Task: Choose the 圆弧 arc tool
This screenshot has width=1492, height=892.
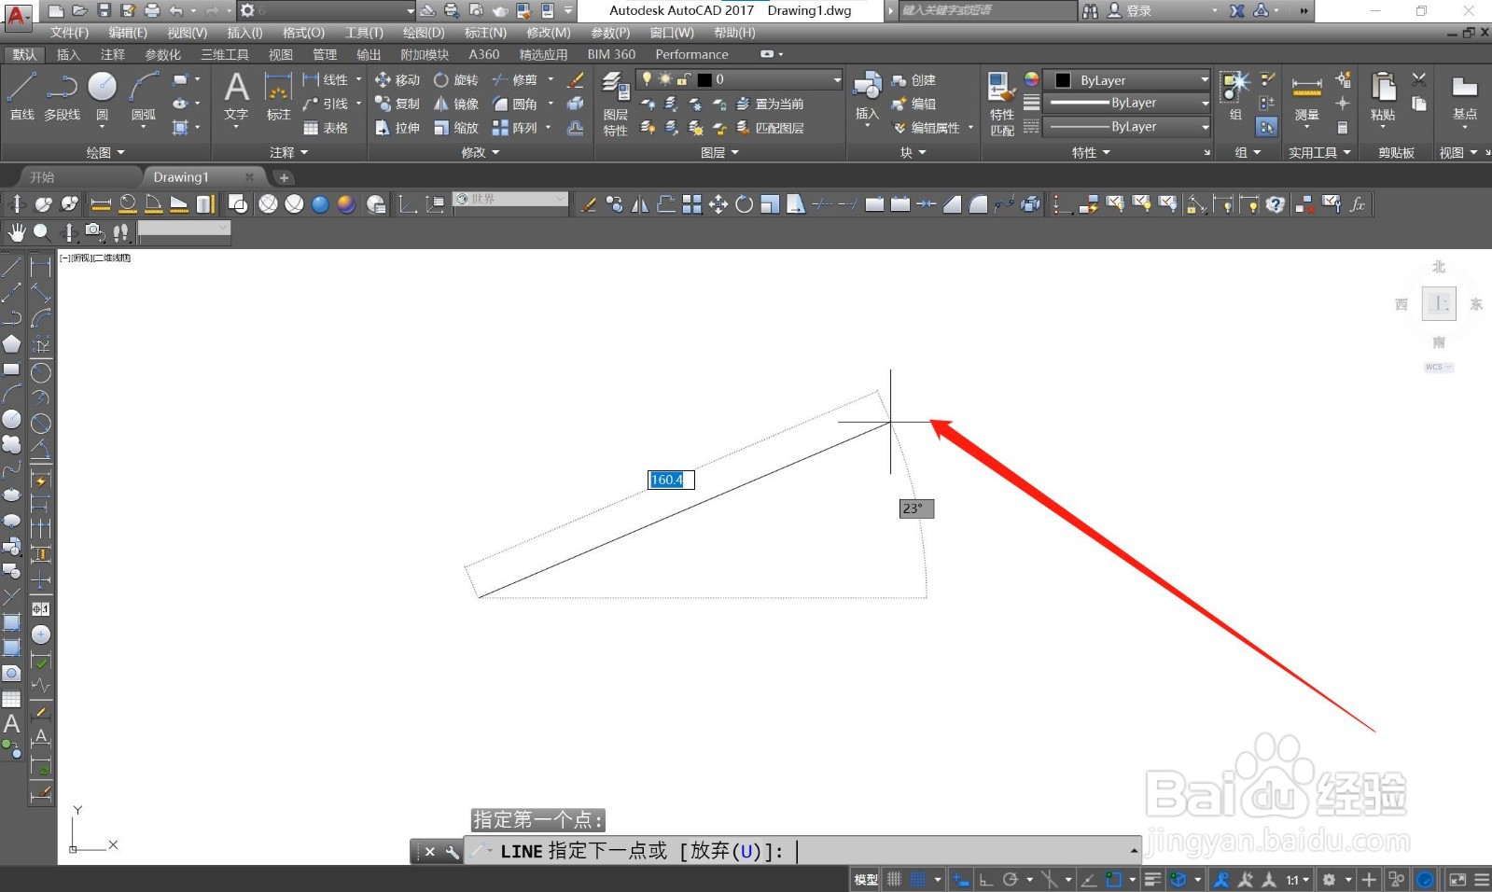Action: pyautogui.click(x=144, y=97)
